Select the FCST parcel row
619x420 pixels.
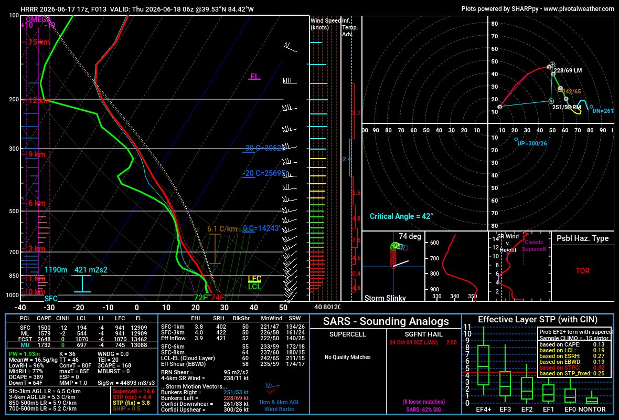point(82,339)
